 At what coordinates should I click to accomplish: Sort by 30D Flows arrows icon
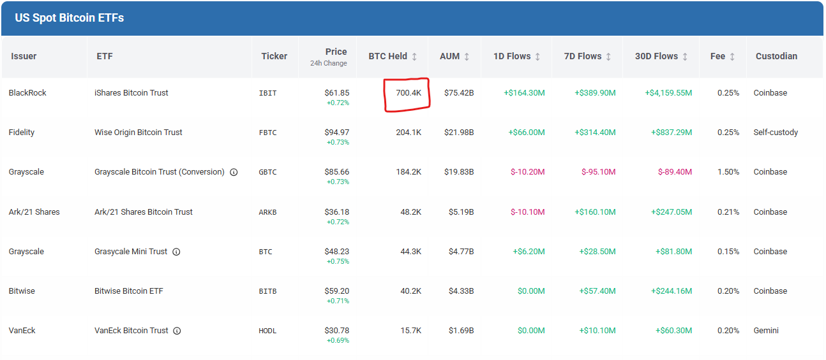click(685, 57)
